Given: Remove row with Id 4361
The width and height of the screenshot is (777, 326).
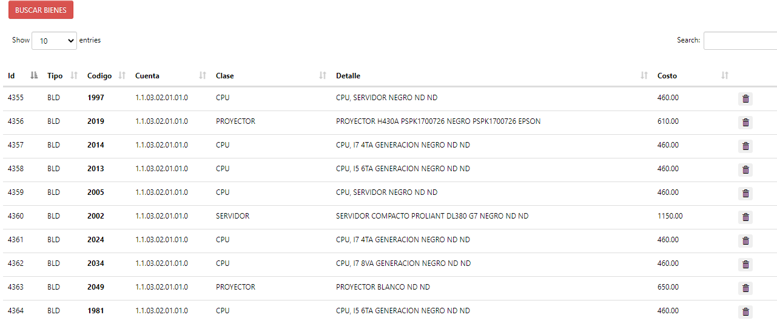Looking at the screenshot, I should coord(745,241).
